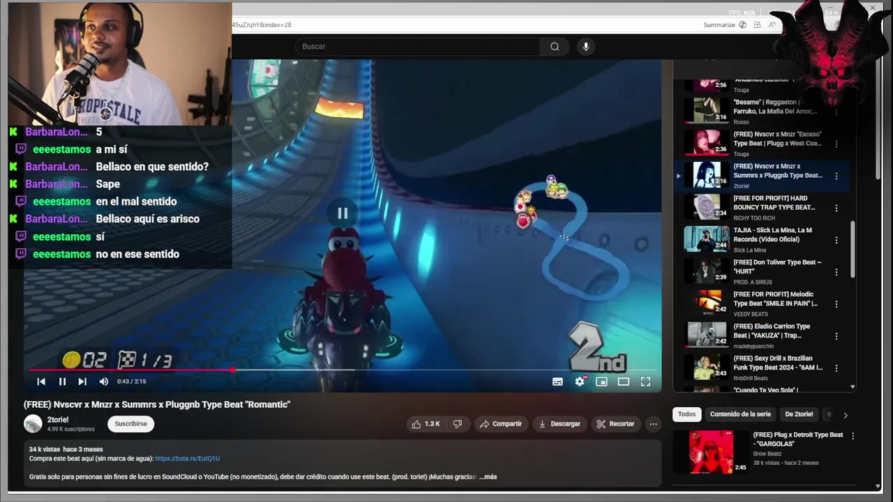Play "Besame" Reggaeton thumbnail in playlist

click(706, 110)
